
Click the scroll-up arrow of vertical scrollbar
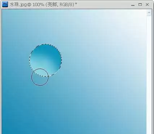click(x=149, y=13)
